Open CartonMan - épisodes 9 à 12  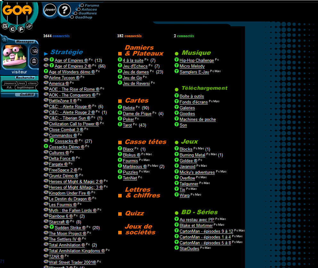(x=207, y=231)
